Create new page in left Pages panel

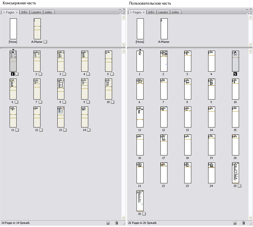(108, 223)
